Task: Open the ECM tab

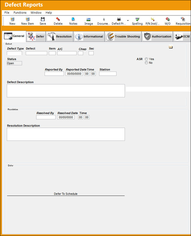Action: (182, 36)
